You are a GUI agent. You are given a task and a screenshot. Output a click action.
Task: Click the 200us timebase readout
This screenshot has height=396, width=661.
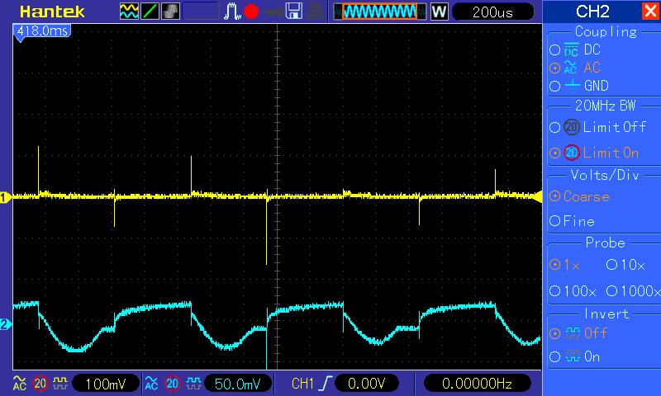492,12
